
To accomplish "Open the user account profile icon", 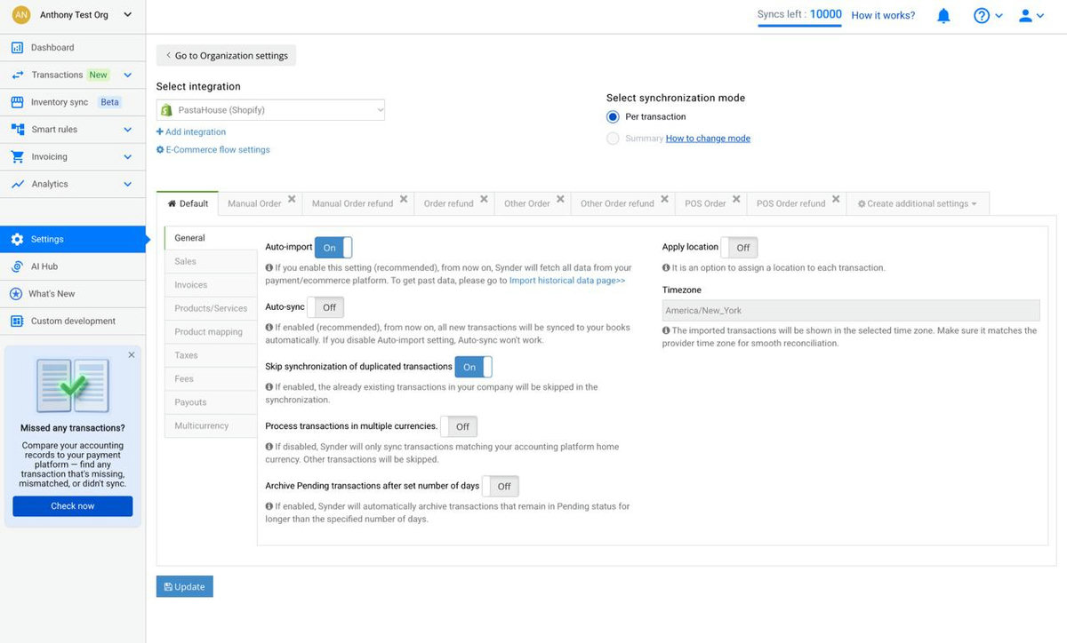I will pyautogui.click(x=1026, y=15).
